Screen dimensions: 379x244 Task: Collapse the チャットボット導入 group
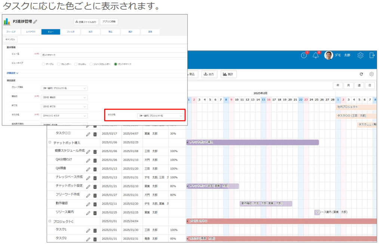pyautogui.click(x=50, y=142)
